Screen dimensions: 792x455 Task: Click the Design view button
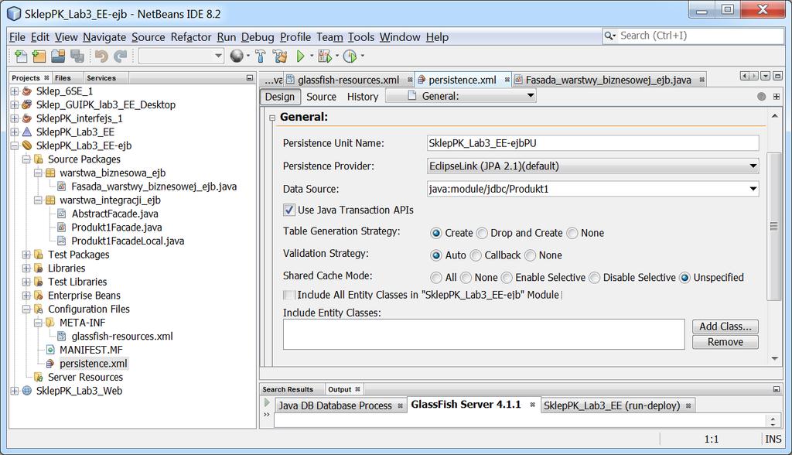pyautogui.click(x=280, y=97)
